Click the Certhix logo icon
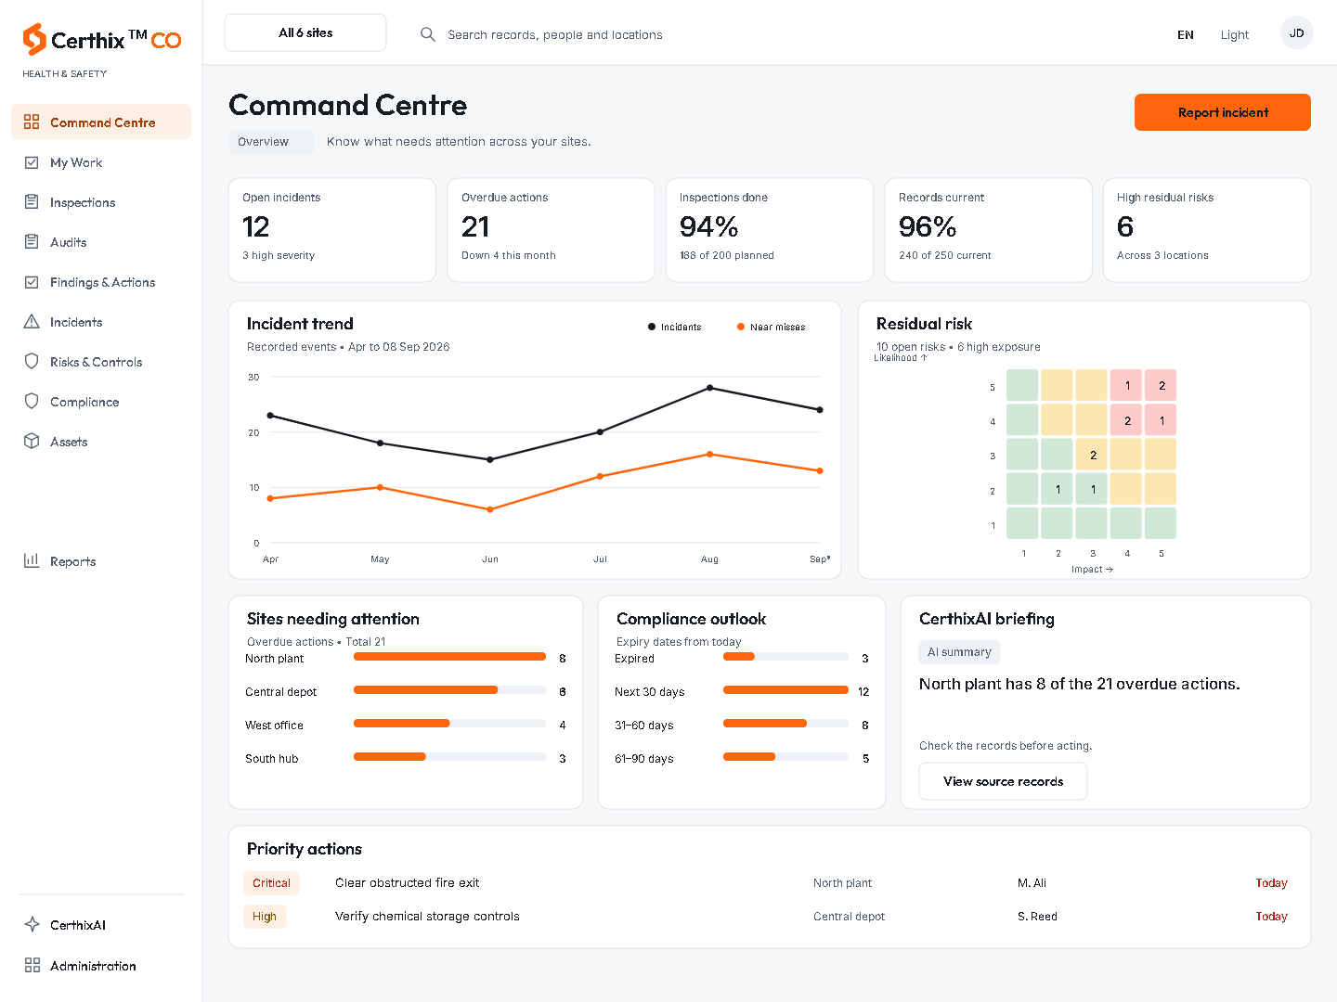Image resolution: width=1337 pixels, height=1002 pixels. click(34, 39)
